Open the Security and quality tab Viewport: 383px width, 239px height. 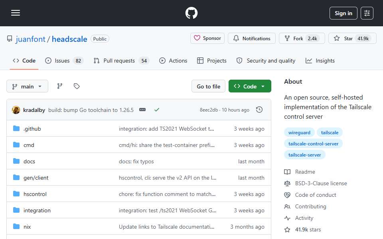tap(266, 61)
